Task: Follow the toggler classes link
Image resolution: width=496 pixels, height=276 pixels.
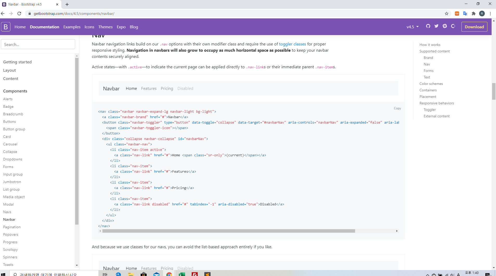Action: (292, 44)
